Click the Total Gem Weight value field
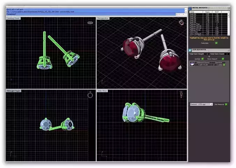 point(207,54)
